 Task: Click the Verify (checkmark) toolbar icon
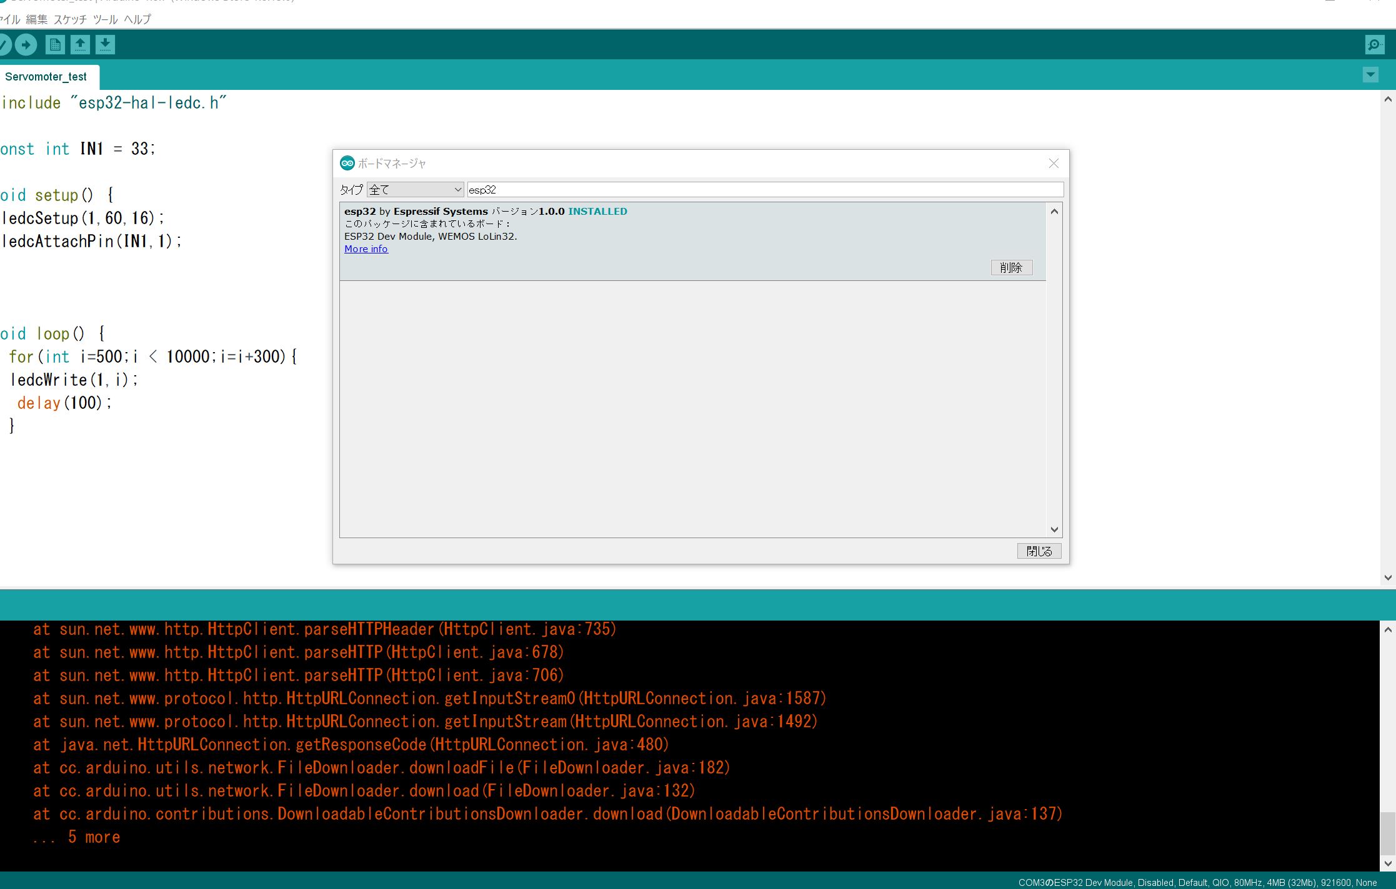click(x=5, y=44)
